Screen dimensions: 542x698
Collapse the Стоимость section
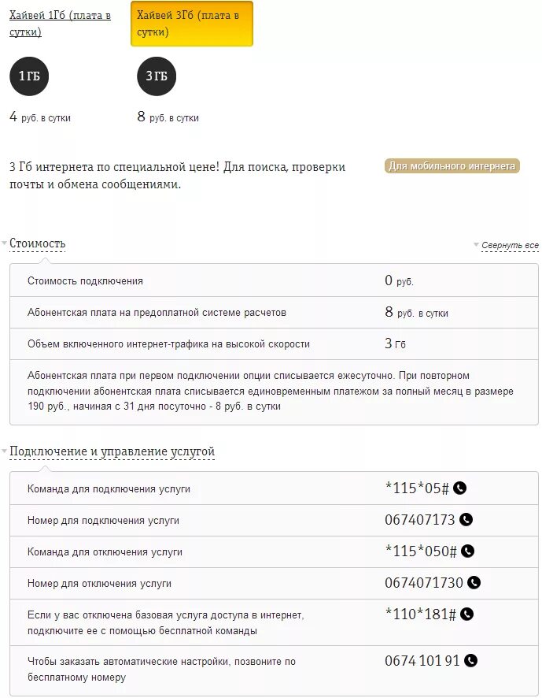37,243
